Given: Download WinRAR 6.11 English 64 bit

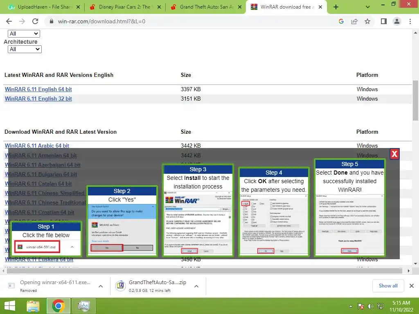Looking at the screenshot, I should tap(38, 89).
